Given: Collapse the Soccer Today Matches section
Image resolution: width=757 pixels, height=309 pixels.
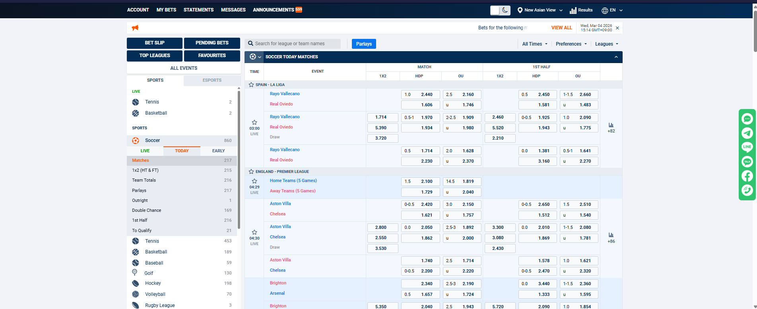Looking at the screenshot, I should [x=616, y=57].
